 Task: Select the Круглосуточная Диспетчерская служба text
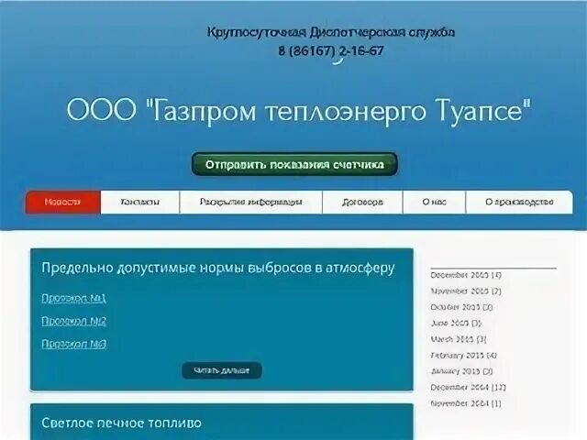coord(331,33)
